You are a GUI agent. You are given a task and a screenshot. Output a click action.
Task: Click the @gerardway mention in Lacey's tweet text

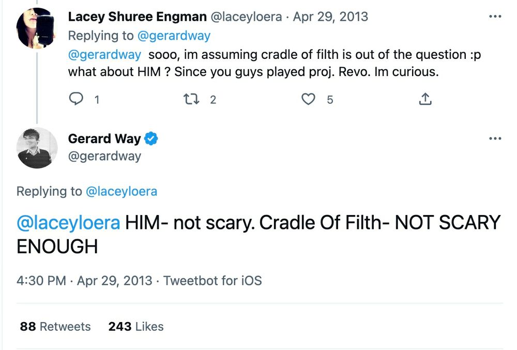point(105,55)
